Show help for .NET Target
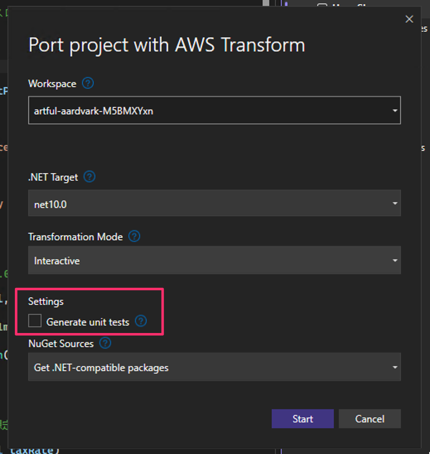 pos(89,176)
